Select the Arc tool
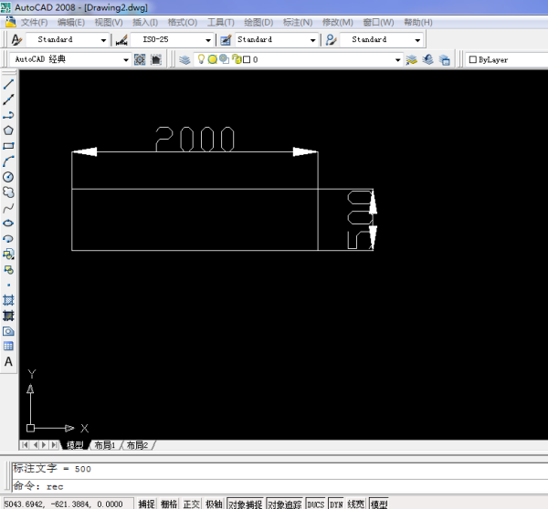The height and width of the screenshot is (509, 548). pyautogui.click(x=8, y=161)
